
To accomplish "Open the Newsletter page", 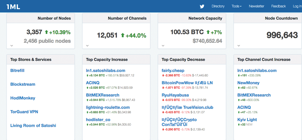I will (256, 6).
